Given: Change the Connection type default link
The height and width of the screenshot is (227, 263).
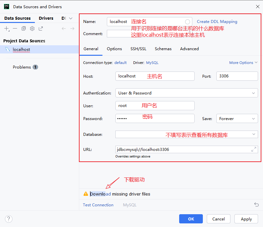Looking at the screenshot, I should click(x=120, y=63).
